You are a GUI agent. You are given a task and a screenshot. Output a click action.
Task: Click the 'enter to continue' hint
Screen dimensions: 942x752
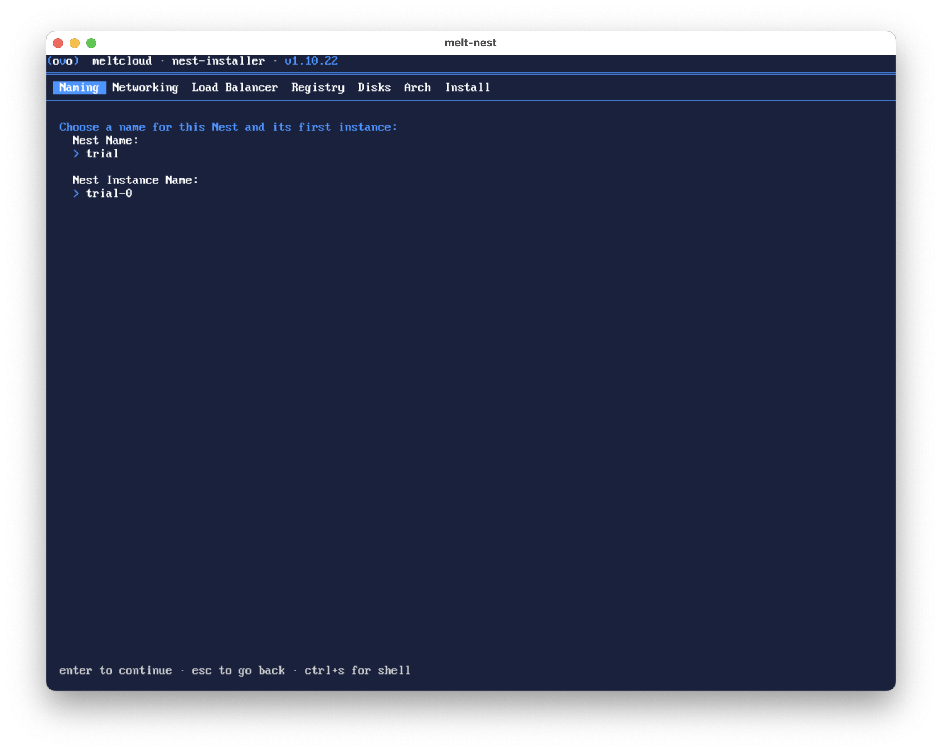pos(115,670)
